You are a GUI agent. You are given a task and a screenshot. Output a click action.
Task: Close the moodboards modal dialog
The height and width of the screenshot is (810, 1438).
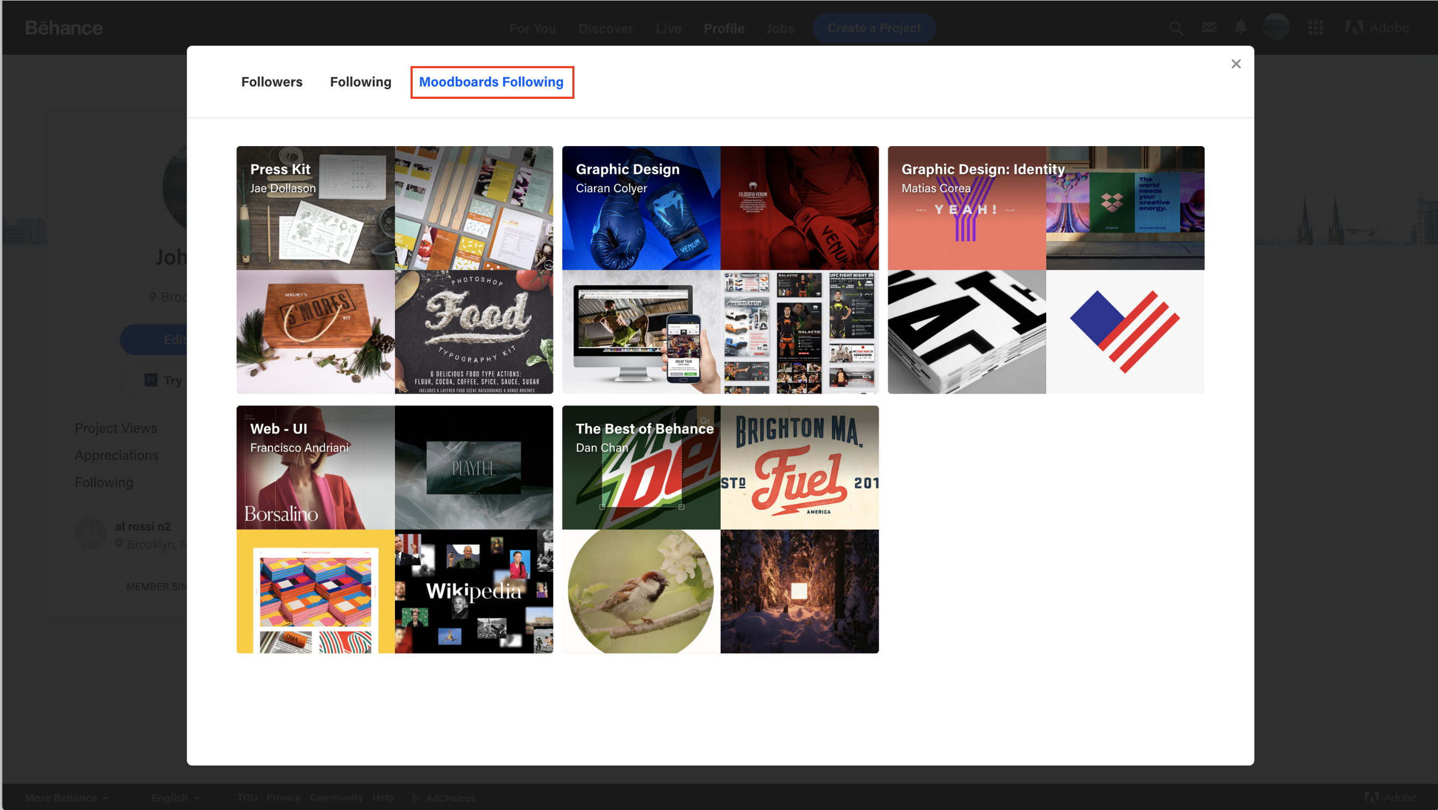point(1236,63)
